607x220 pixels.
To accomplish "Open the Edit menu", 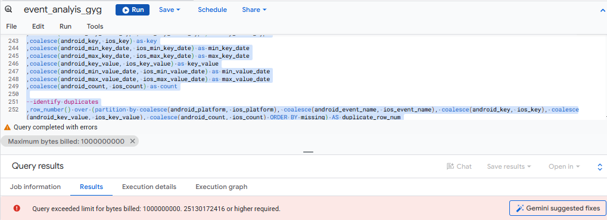I will click(38, 26).
